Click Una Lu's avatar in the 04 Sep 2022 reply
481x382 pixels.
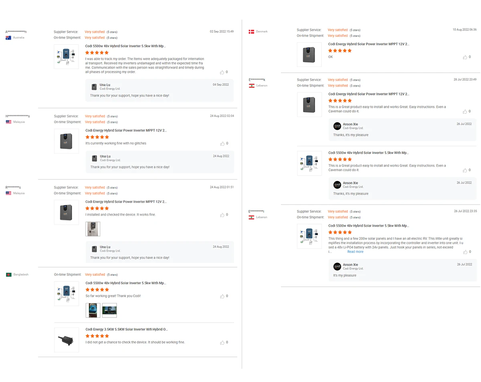(x=94, y=87)
